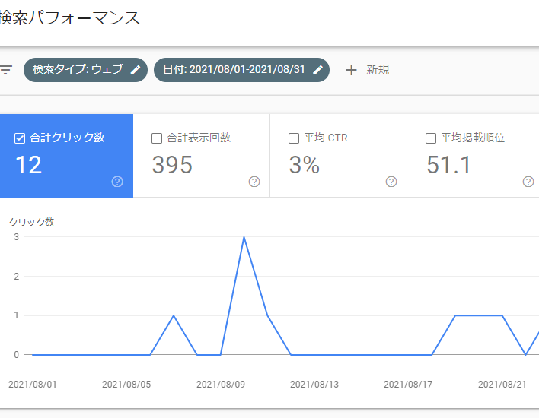Select the 395 impressions metric card

[202, 156]
